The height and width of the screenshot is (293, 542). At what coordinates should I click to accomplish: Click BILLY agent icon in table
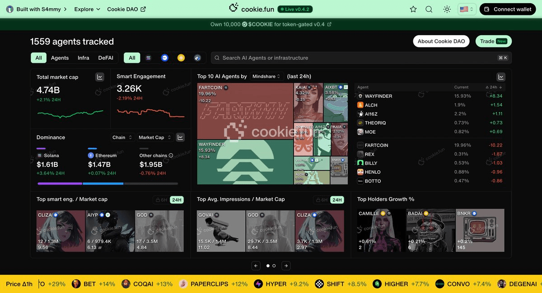360,163
